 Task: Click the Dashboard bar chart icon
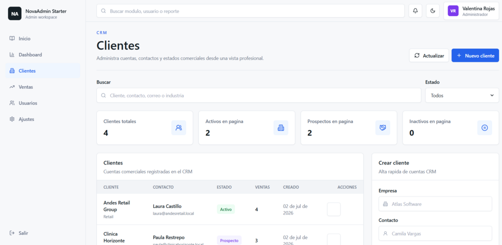(12, 54)
